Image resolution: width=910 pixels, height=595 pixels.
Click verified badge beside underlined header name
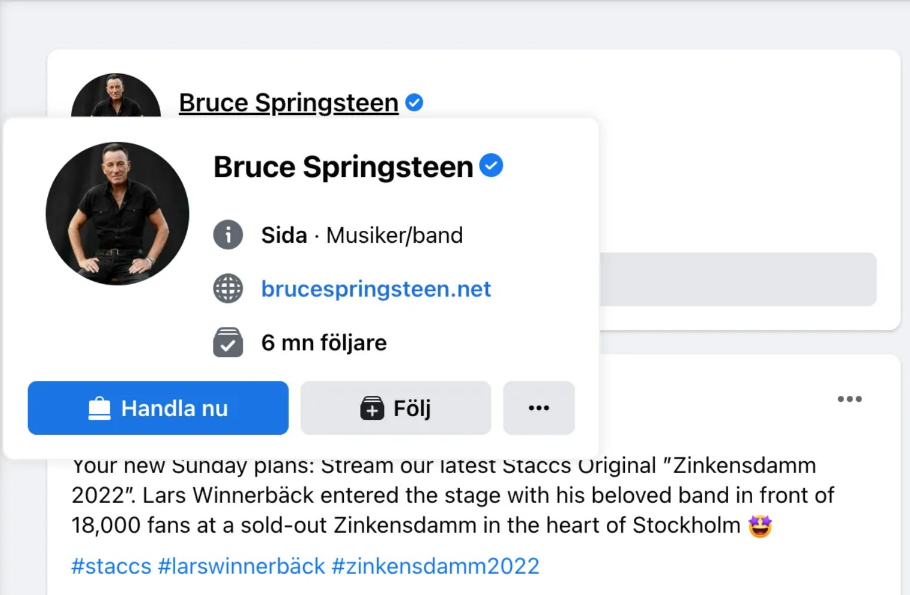[414, 103]
